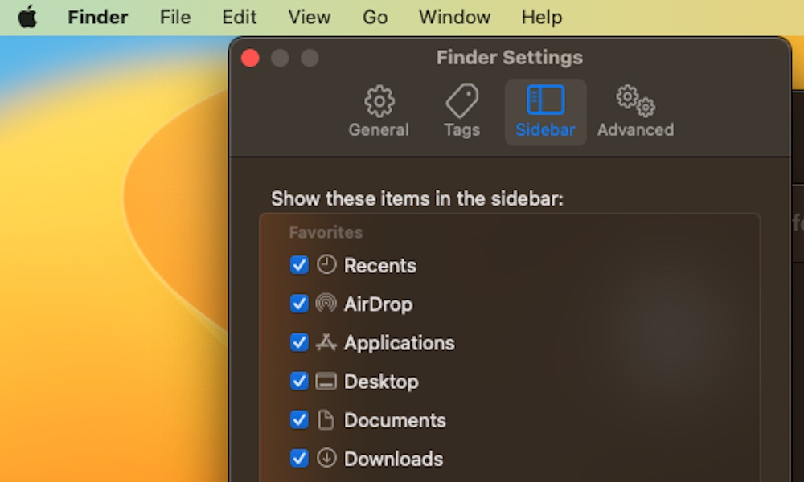Open the Finder menu
804x482 pixels.
click(x=98, y=18)
